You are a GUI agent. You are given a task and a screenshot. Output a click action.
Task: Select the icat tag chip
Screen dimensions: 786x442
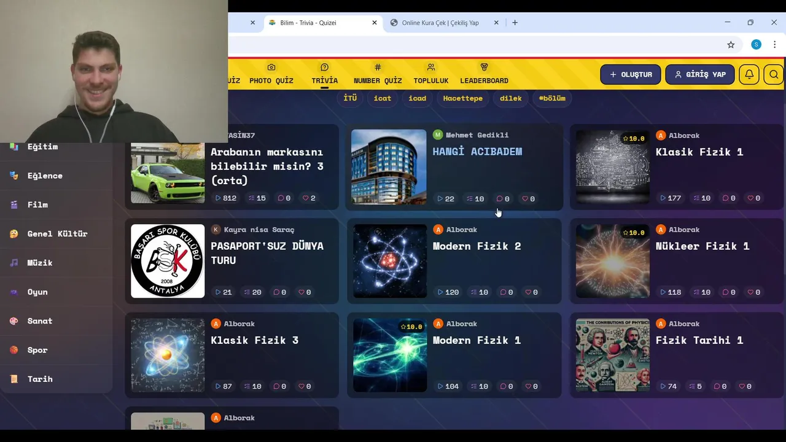click(383, 98)
